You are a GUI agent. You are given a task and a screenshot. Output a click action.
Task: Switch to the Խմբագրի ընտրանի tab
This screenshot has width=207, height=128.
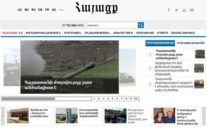click(190, 43)
